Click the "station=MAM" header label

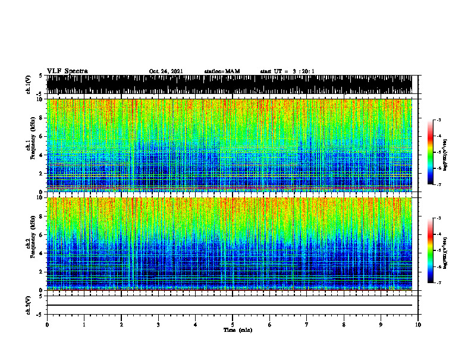coord(222,71)
